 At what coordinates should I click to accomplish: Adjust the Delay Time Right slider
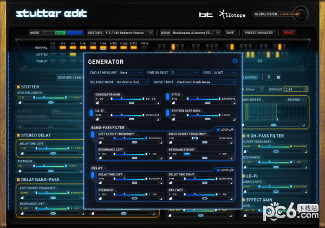click(200, 179)
